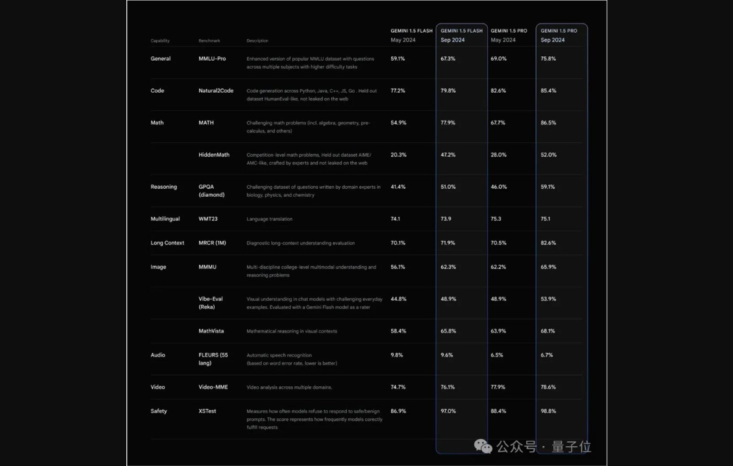Click the 65.9% MMMU score
The height and width of the screenshot is (466, 733).
click(549, 267)
